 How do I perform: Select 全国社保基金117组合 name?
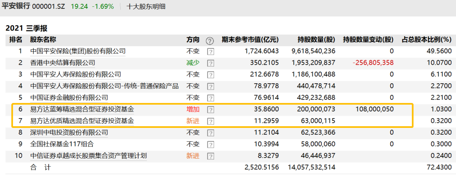click(x=62, y=144)
